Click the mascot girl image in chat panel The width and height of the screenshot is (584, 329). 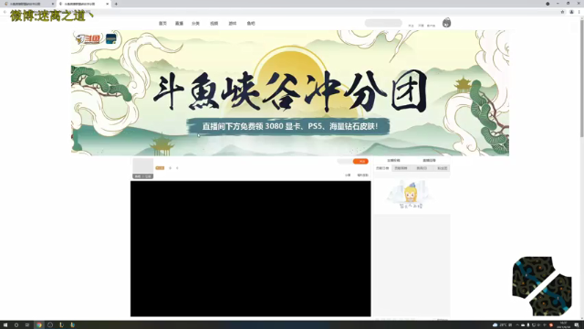(x=411, y=195)
